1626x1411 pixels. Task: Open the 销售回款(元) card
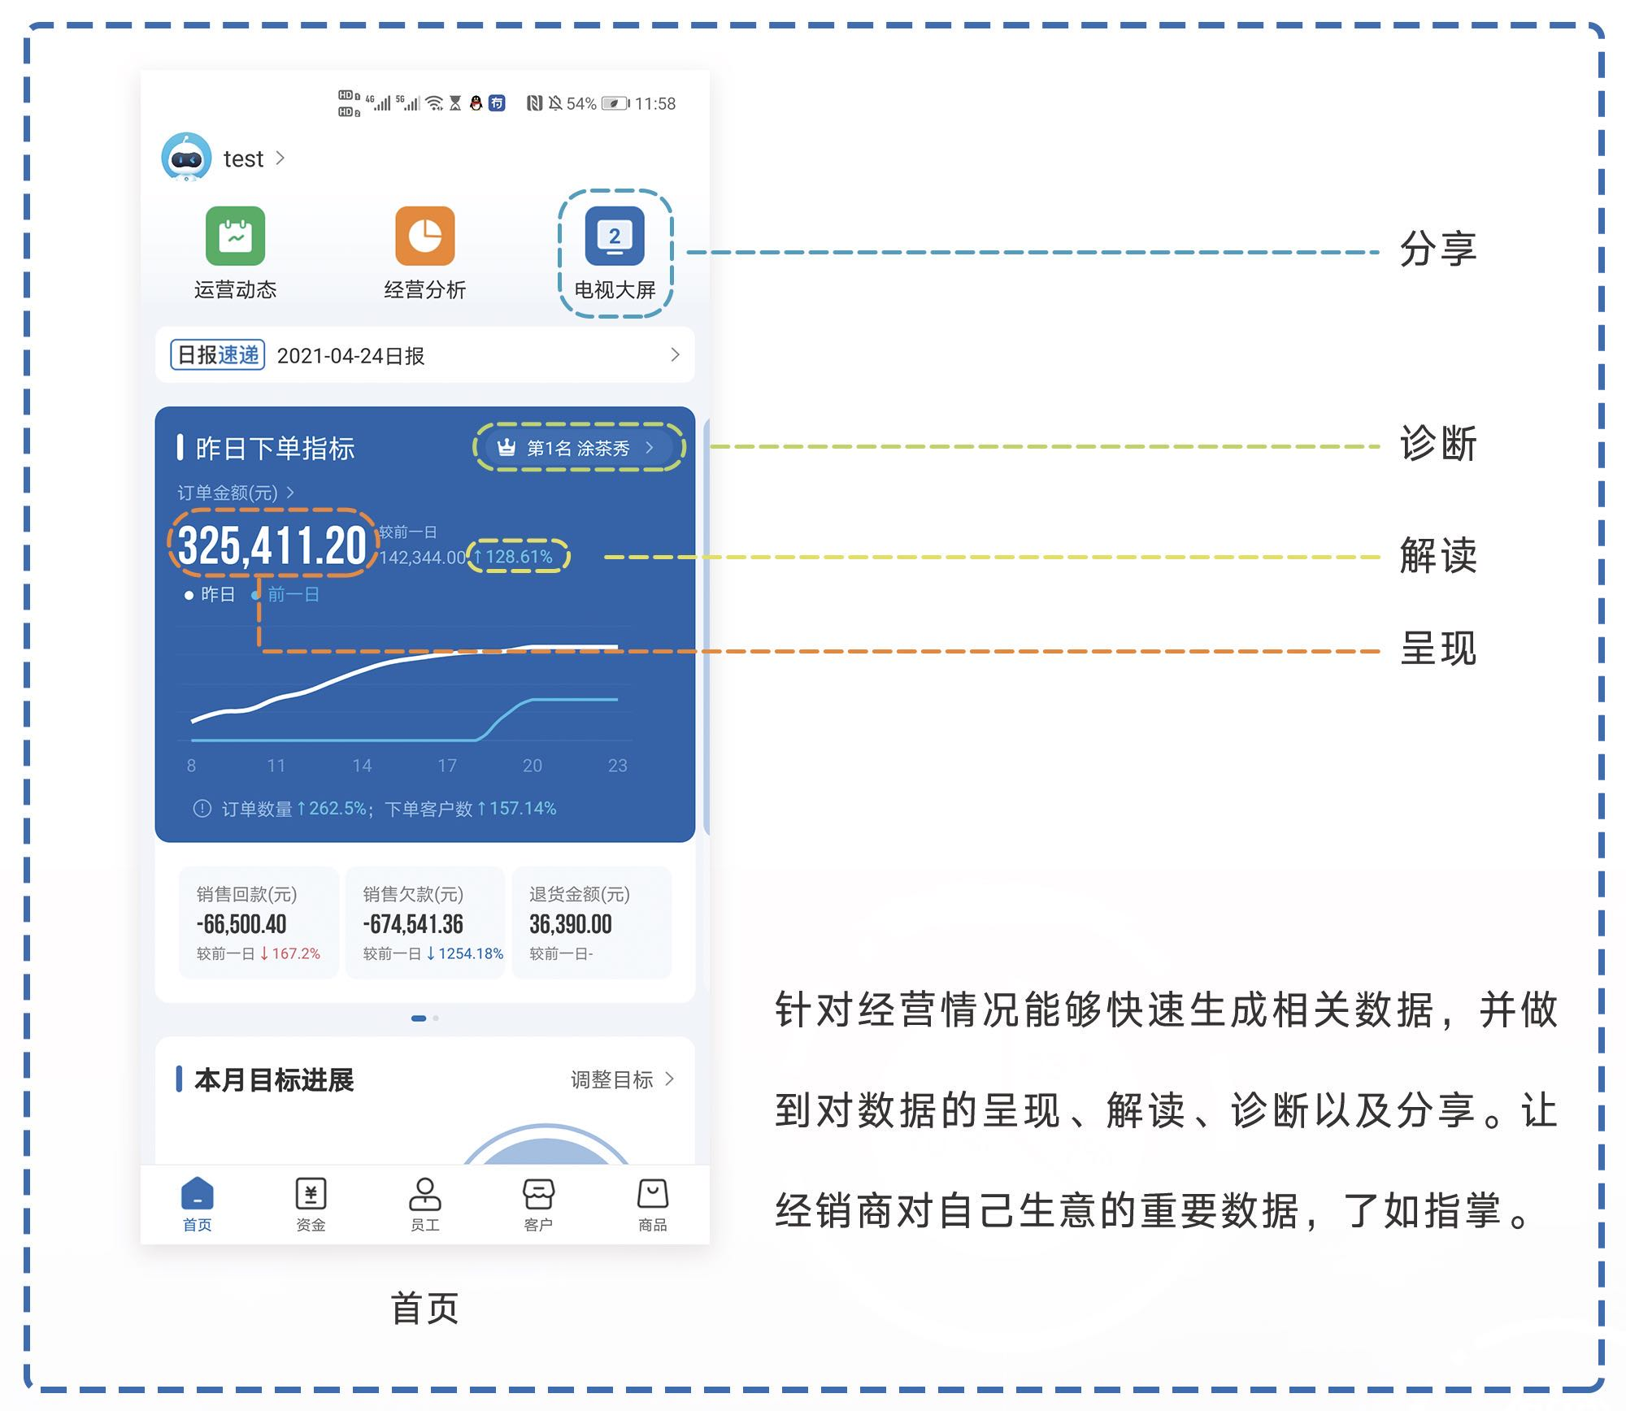tap(259, 923)
